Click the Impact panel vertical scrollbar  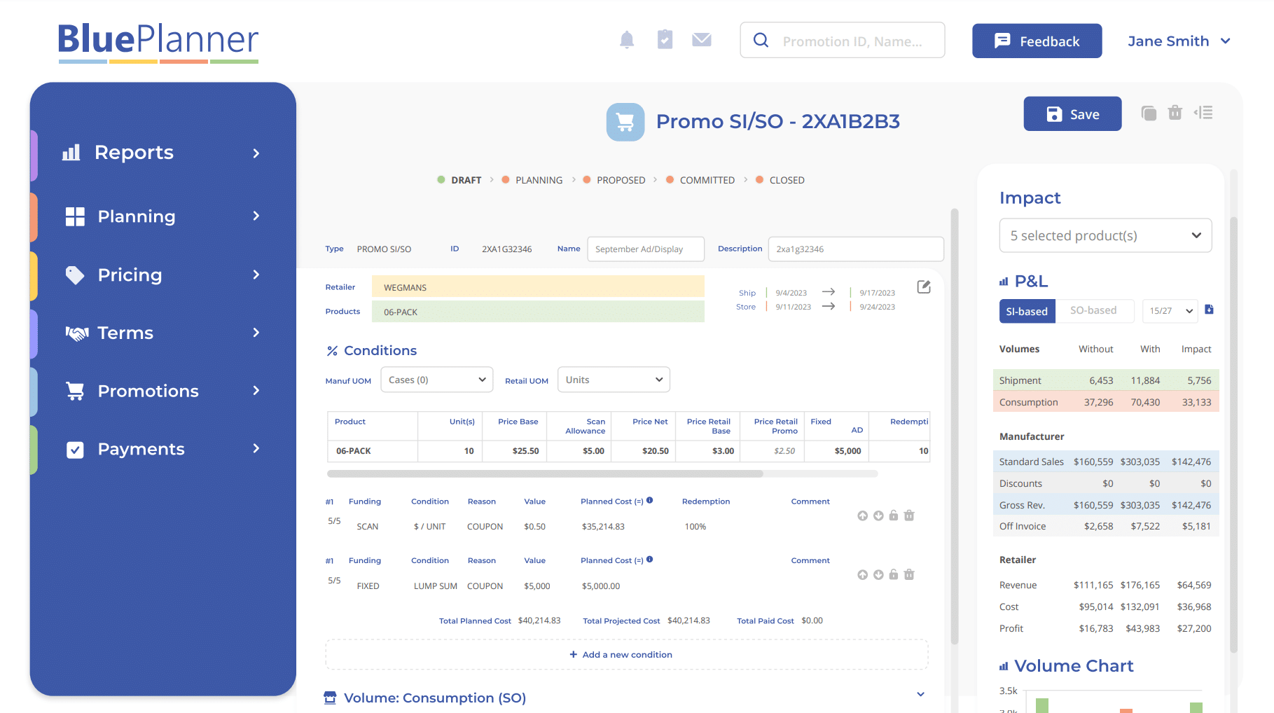[1234, 434]
